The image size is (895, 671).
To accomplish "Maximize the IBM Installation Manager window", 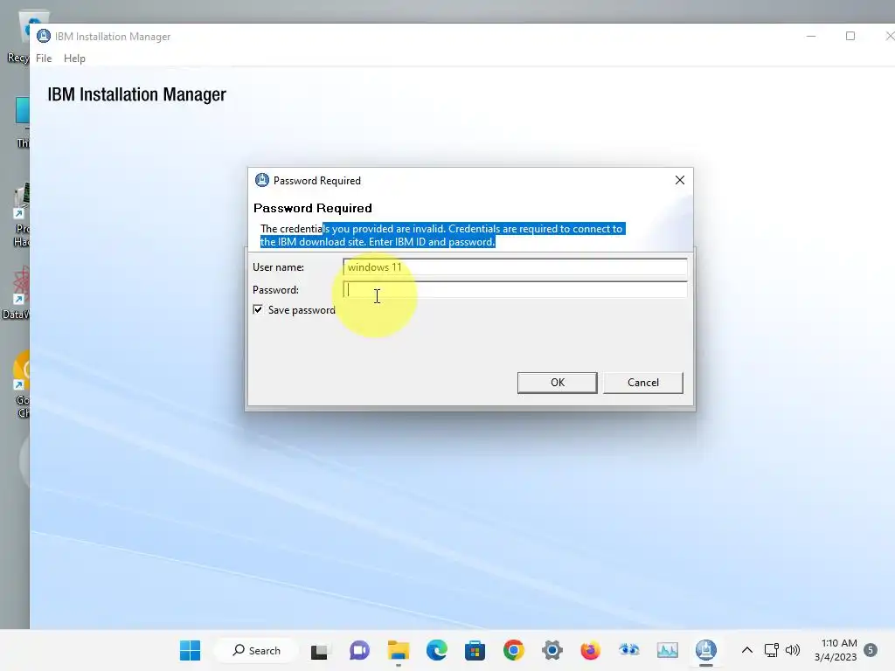I will pyautogui.click(x=850, y=36).
